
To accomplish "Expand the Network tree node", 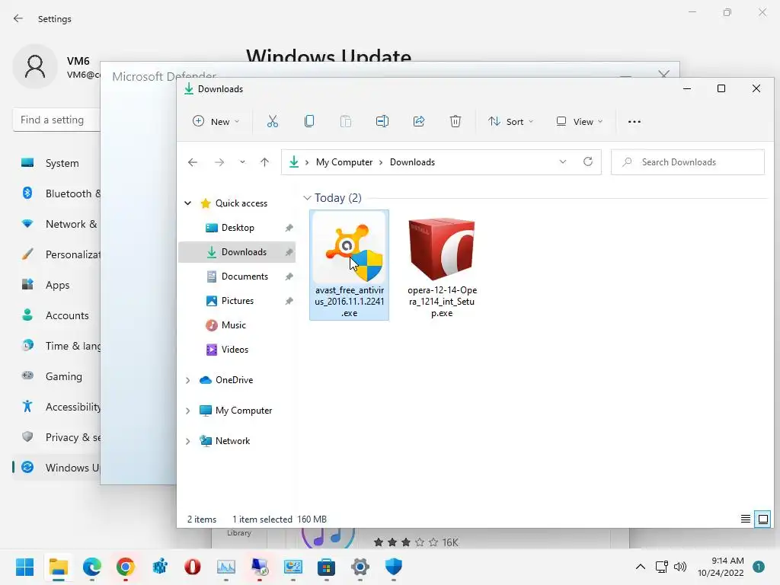I will 187,441.
